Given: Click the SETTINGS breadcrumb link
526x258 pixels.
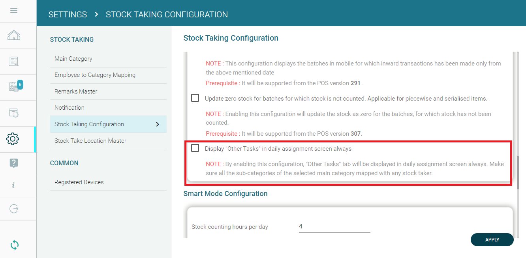Looking at the screenshot, I should [68, 15].
